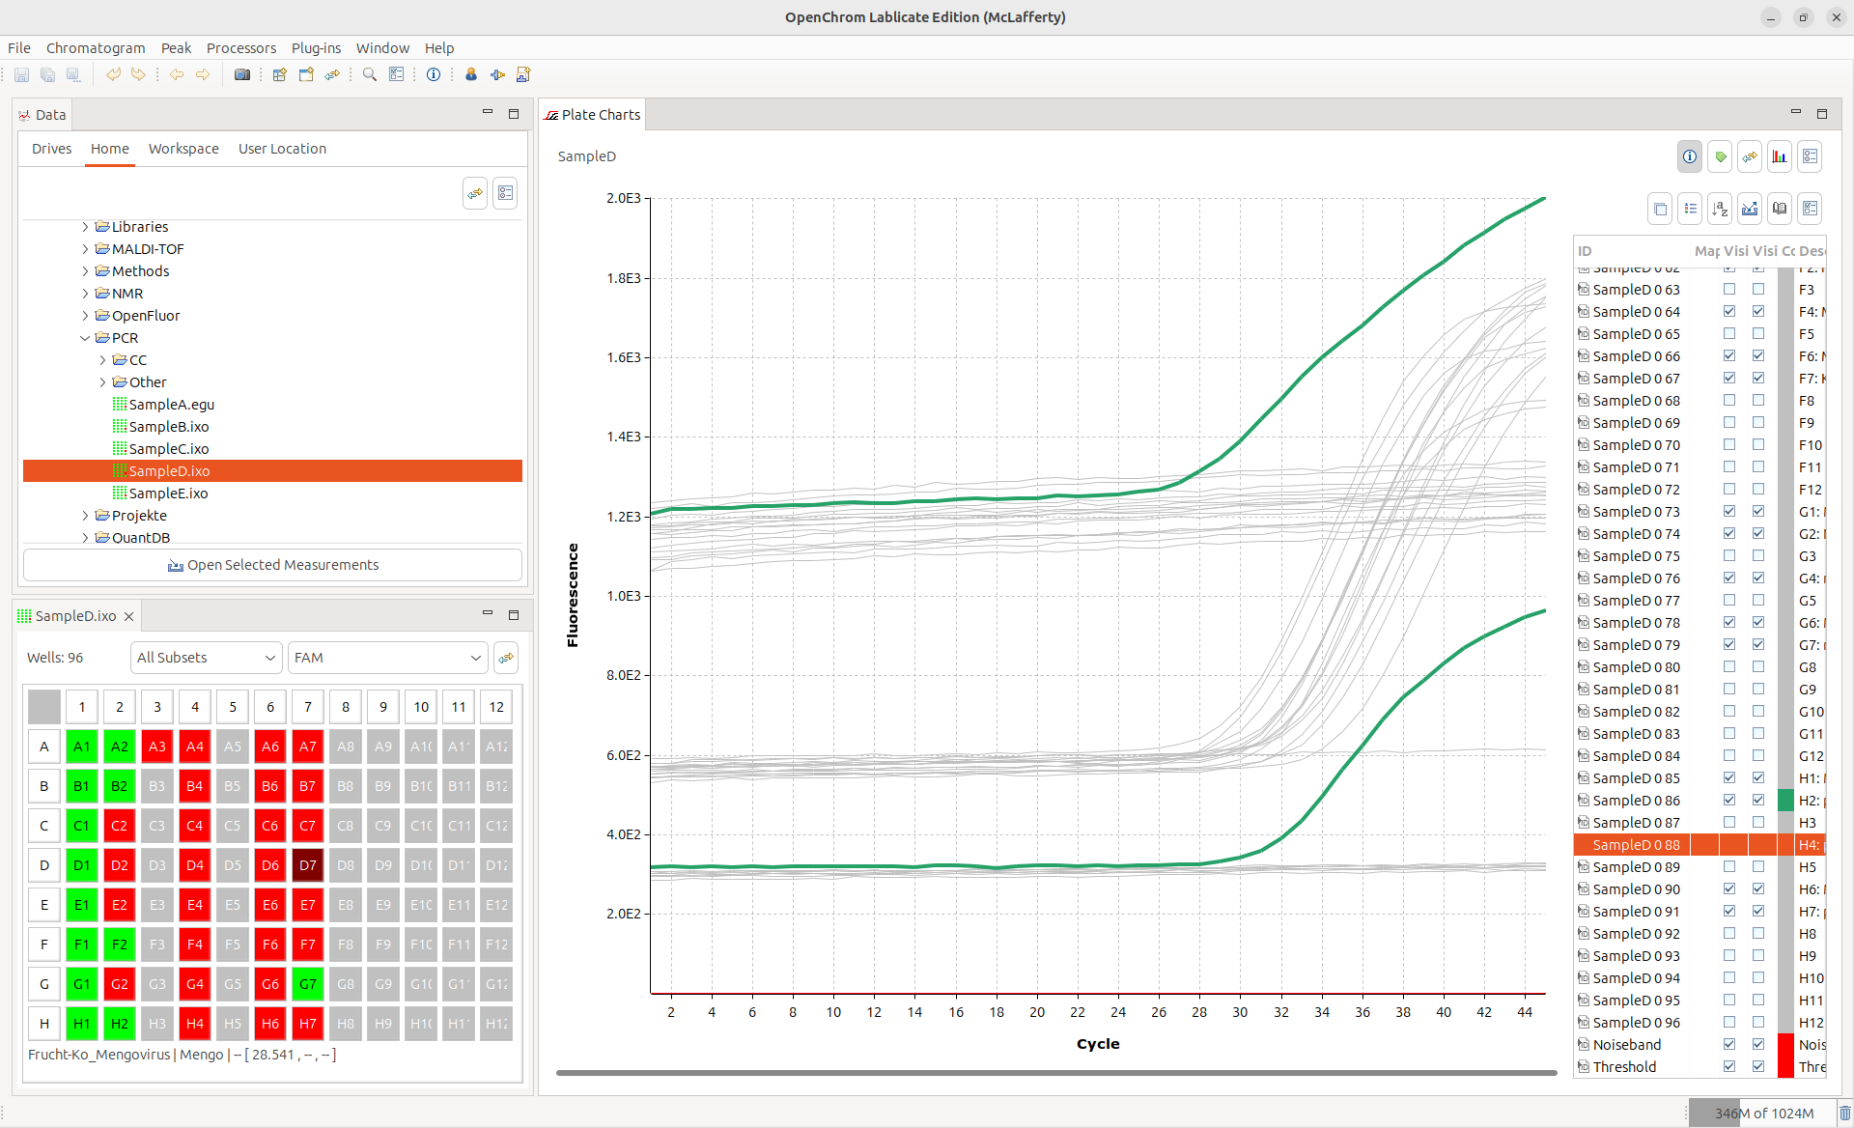Switch to the Workspace tab
The width and height of the screenshot is (1854, 1128).
[183, 149]
